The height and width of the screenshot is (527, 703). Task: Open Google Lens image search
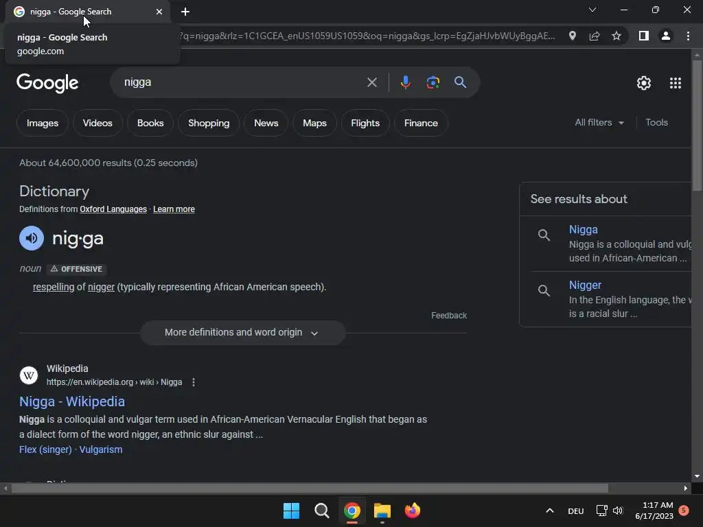click(433, 82)
